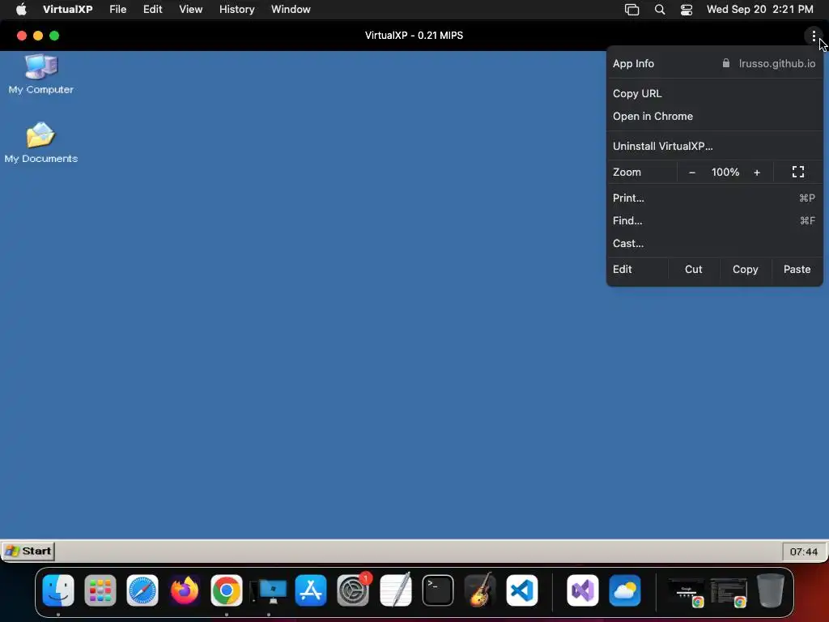Open Finder from the Dock
This screenshot has height=622, width=829.
(58, 590)
